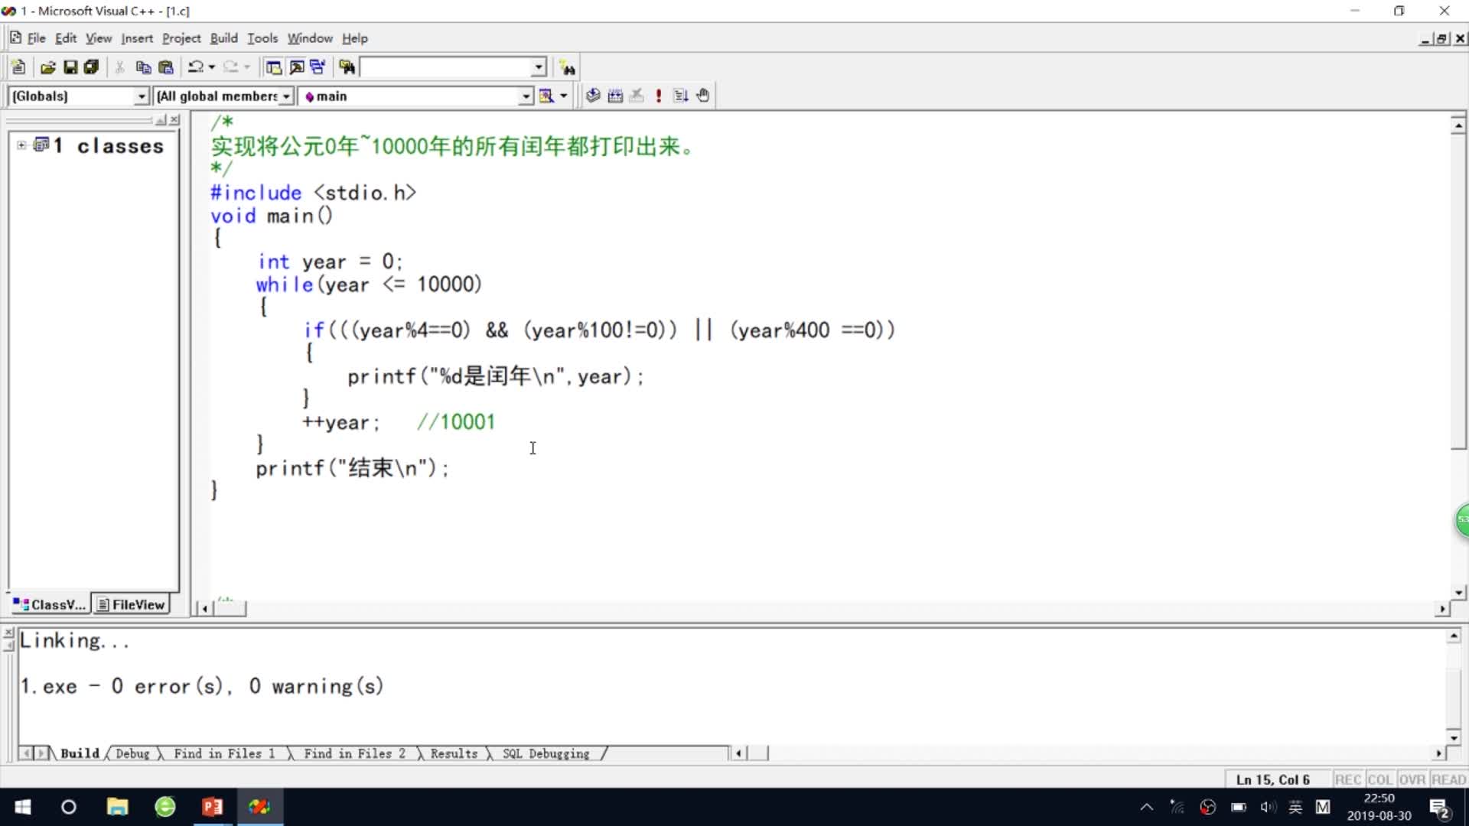Screen dimensions: 1469x826
Task: Click the Find in Files binoculars icon
Action: (347, 67)
